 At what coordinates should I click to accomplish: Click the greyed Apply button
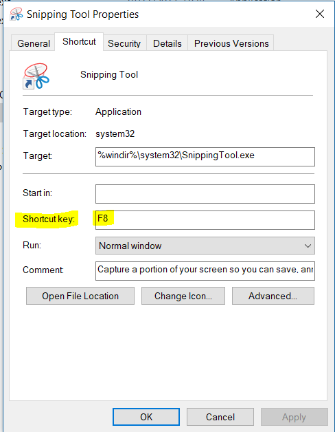click(294, 417)
